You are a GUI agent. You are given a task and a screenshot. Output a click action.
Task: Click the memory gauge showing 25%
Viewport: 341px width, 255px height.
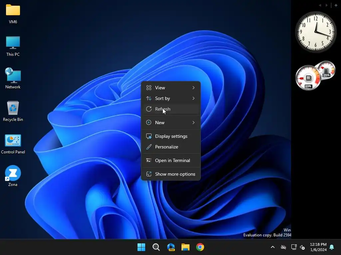click(327, 70)
